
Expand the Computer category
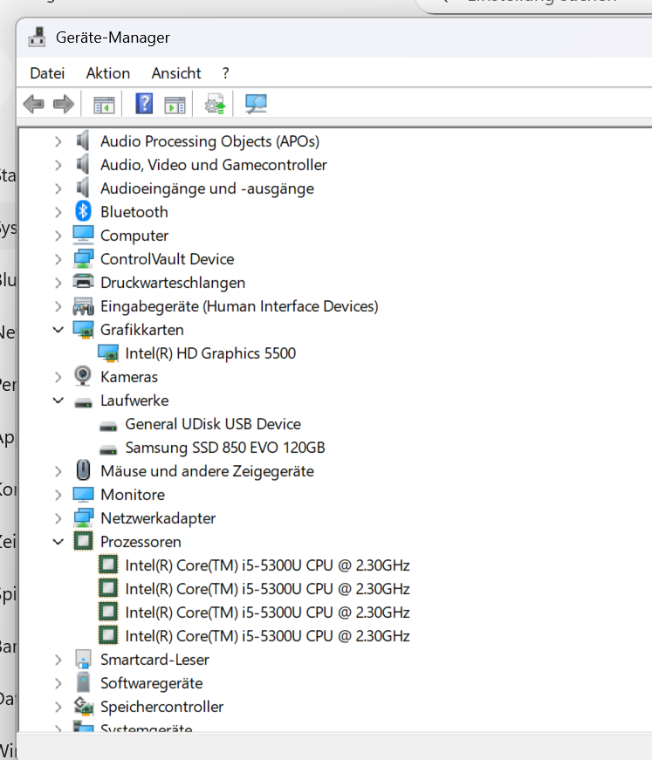click(x=58, y=236)
